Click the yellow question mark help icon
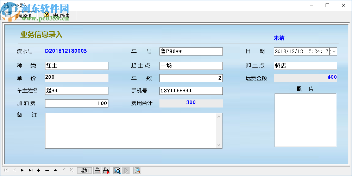This screenshot has width=352, height=176. coord(46,15)
